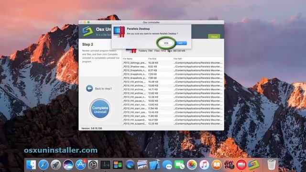Select the Snapshots file sized 8.37 KB

[173, 70]
